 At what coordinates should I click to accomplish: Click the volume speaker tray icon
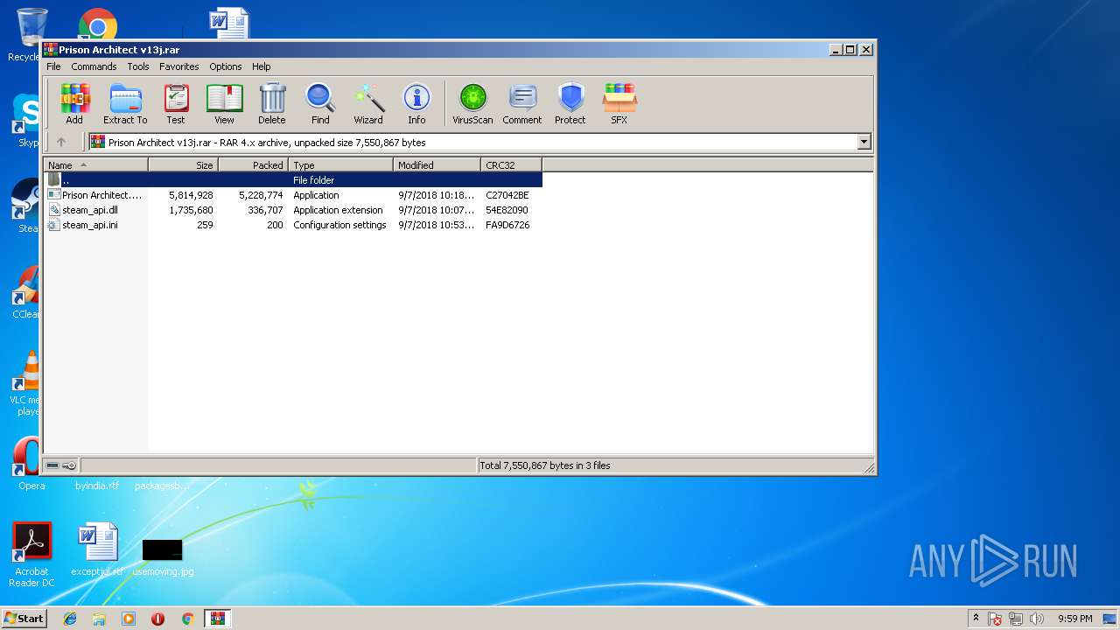(1037, 619)
